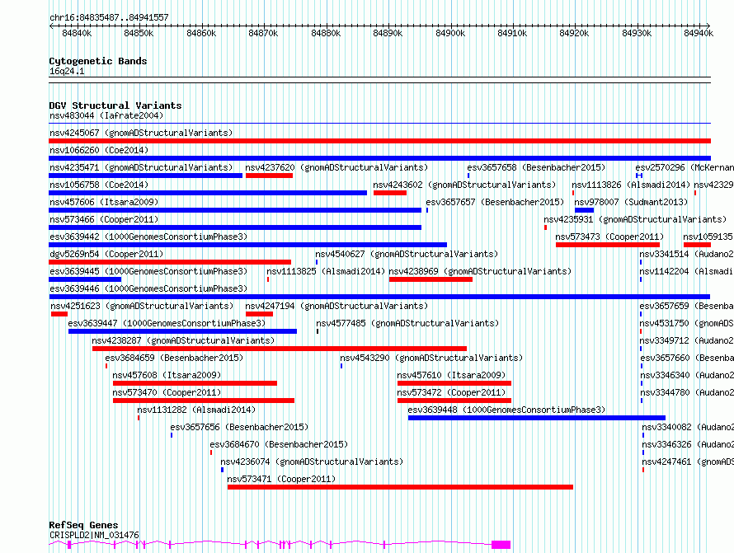Open nsv573472 (Cooper2011) label
The height and width of the screenshot is (553, 734).
(451, 392)
